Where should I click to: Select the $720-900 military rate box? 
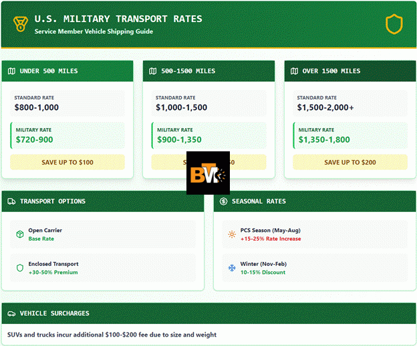(x=67, y=135)
